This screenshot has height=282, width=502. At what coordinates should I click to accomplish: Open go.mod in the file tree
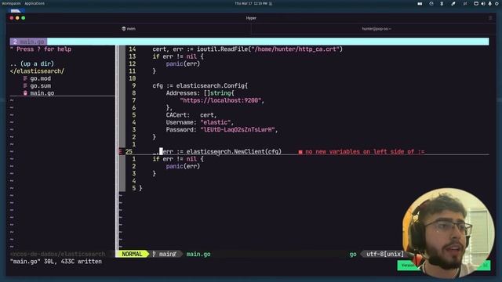click(40, 78)
